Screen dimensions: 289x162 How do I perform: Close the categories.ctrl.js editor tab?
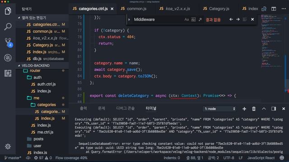click(112, 9)
